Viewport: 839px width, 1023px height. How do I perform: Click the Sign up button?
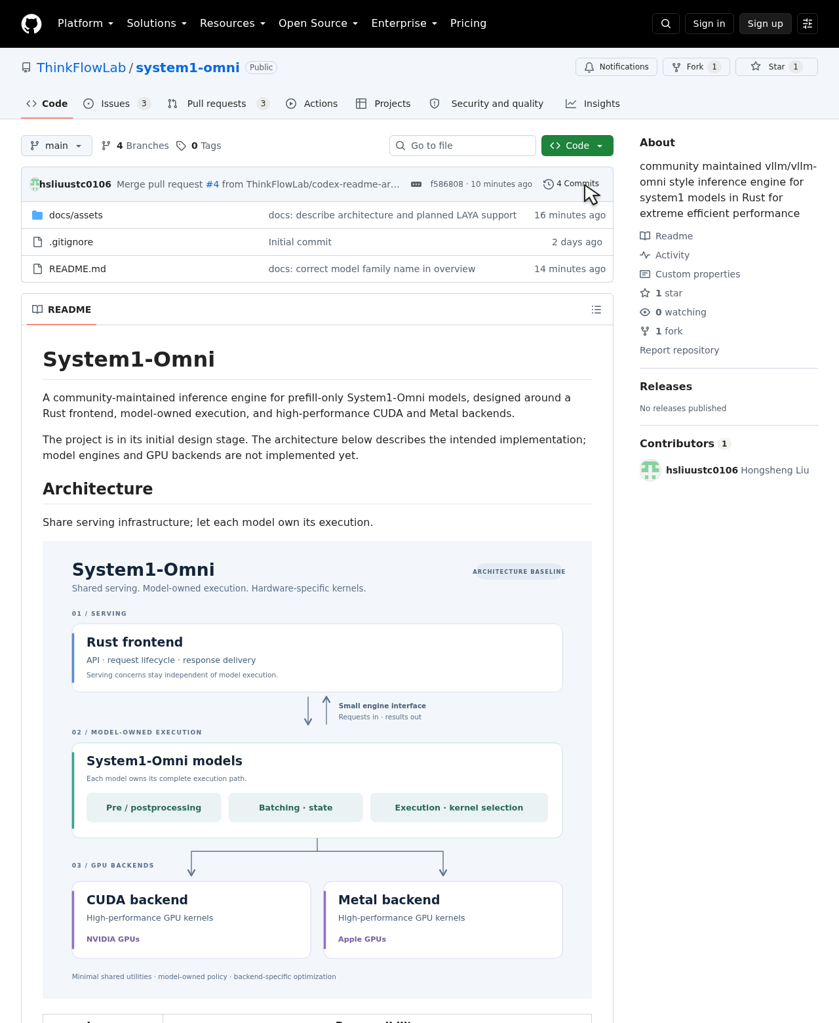[x=766, y=24]
